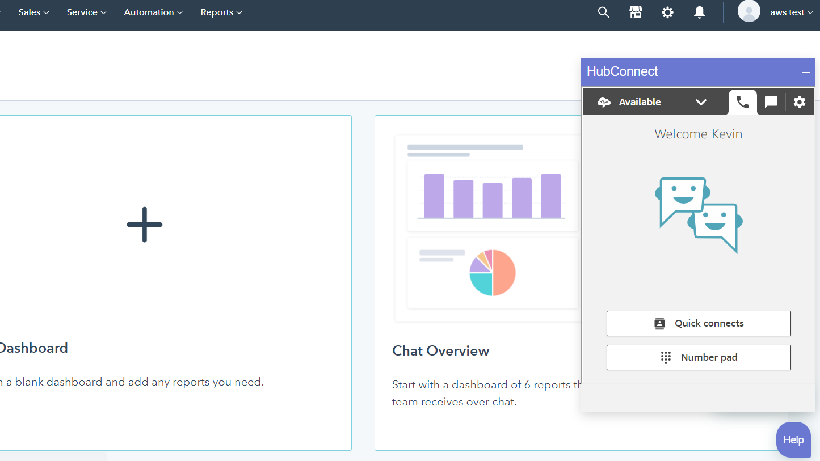
Task: Open the HubSpot Marketplace
Action: (636, 12)
